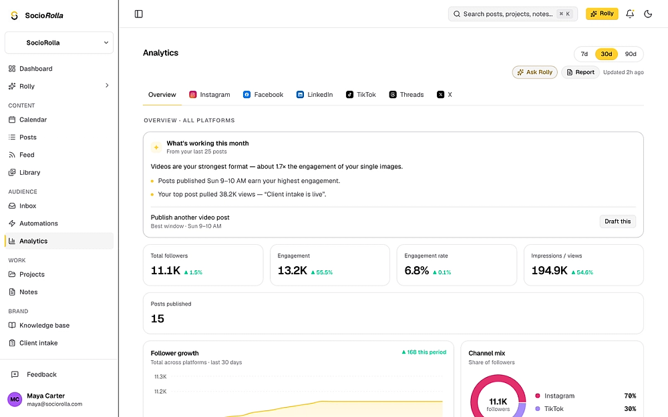Click the LinkedIn logo icon in tabs
This screenshot has width=668, height=417.
click(300, 95)
